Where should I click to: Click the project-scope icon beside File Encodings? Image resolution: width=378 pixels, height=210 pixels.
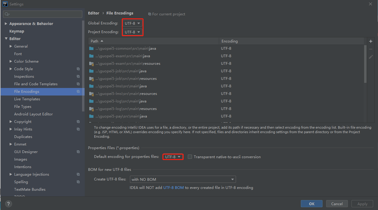[x=78, y=92]
